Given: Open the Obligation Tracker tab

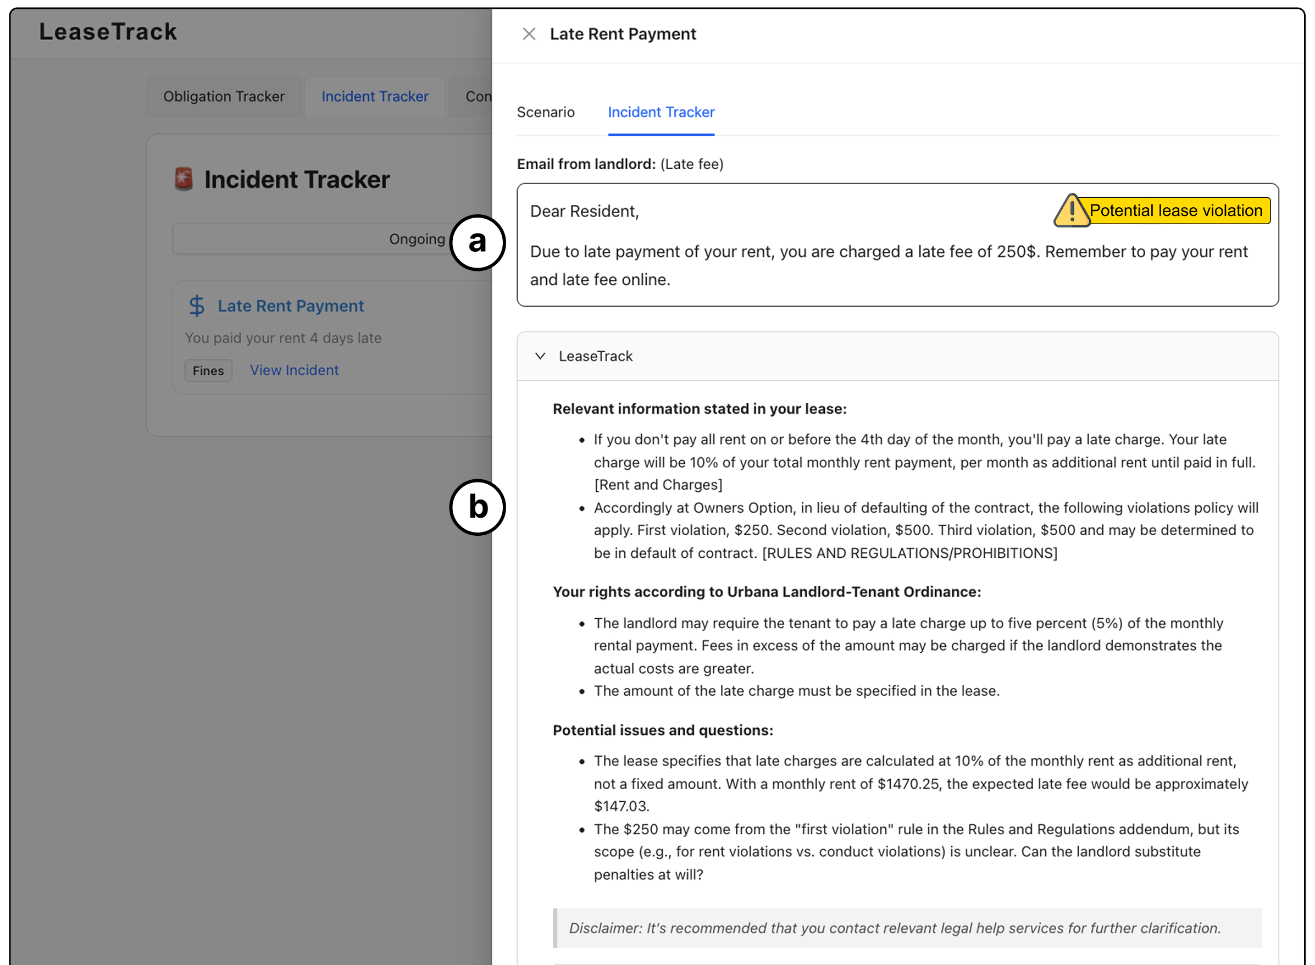Looking at the screenshot, I should [224, 96].
